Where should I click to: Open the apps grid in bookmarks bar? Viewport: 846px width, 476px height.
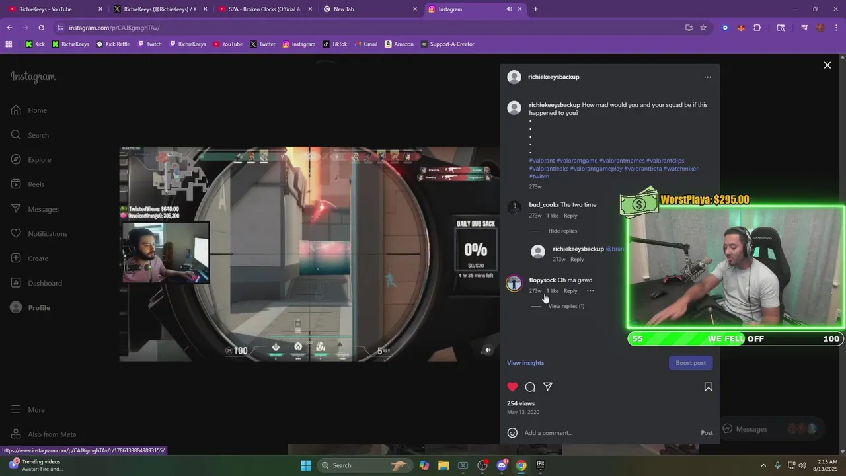(9, 44)
